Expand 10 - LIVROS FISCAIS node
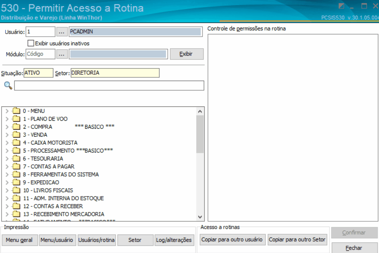Viewport: 379px width, 253px height. 7,190
